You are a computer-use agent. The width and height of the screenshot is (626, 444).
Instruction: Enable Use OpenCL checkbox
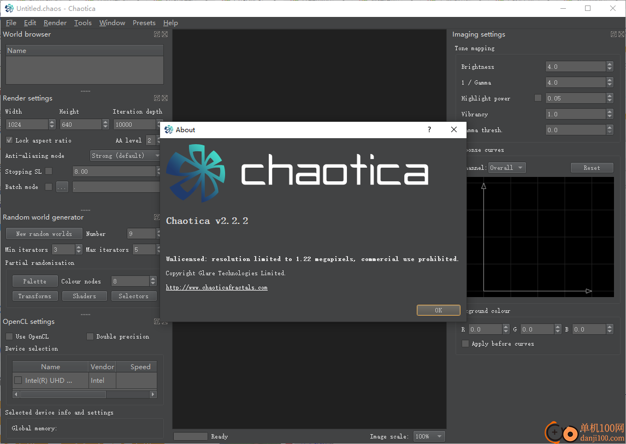(x=9, y=336)
